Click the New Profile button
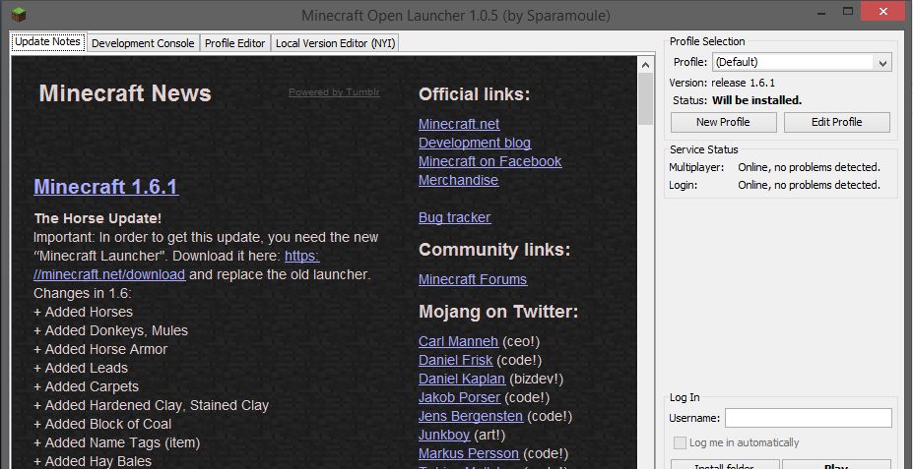913x469 pixels. coord(723,122)
